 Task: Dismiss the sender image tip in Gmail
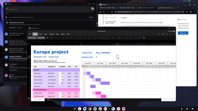(x=91, y=17)
